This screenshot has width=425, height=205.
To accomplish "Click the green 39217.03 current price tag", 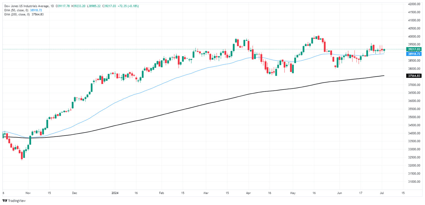I will 413,49.
